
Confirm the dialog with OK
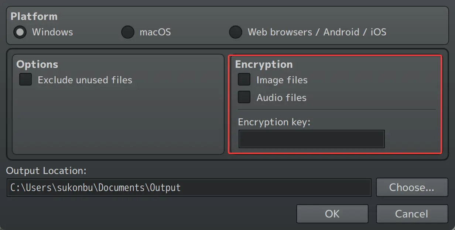pos(332,214)
